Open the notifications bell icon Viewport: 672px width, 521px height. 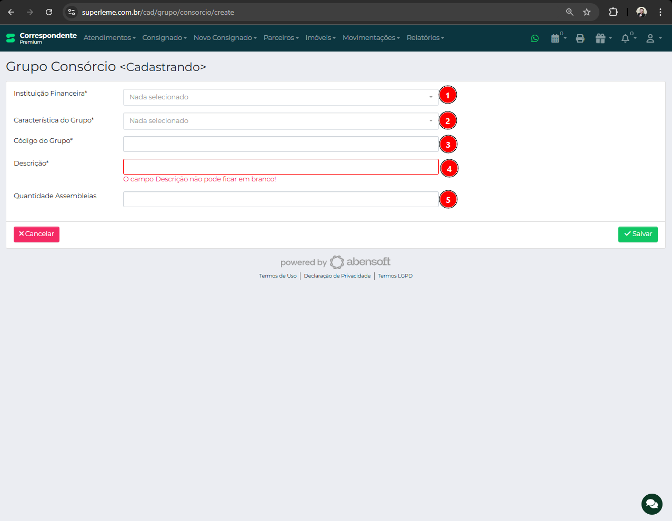click(x=626, y=38)
